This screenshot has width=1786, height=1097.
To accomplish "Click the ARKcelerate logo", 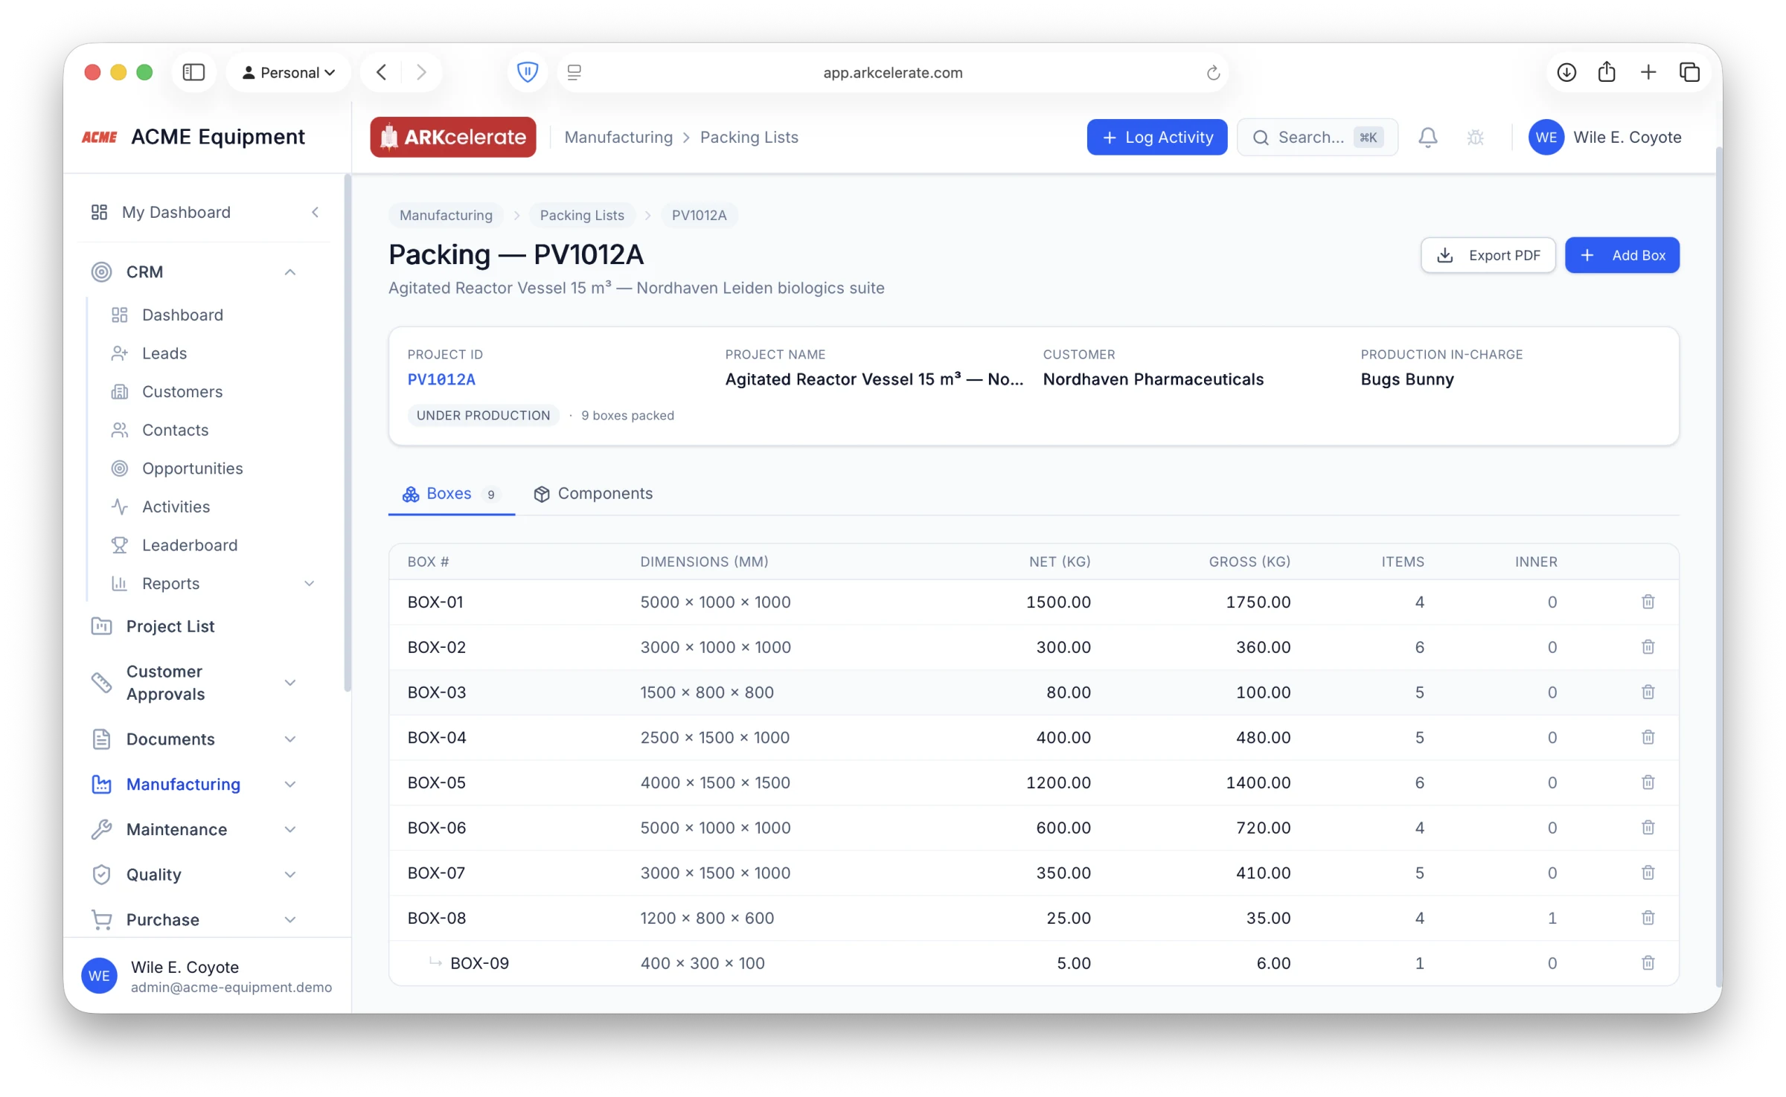I will click(453, 138).
